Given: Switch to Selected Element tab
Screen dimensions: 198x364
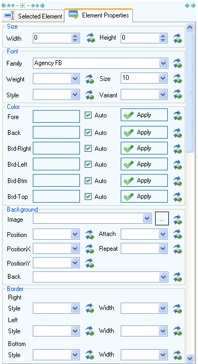Looking at the screenshot, I should (x=33, y=16).
